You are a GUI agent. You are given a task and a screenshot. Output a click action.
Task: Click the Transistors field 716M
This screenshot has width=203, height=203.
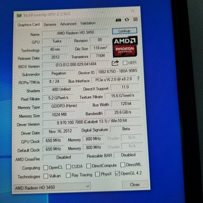pos(100,56)
